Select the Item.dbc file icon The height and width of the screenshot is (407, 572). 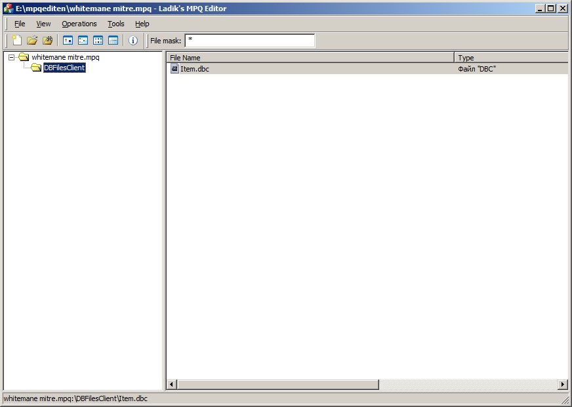pyautogui.click(x=174, y=69)
